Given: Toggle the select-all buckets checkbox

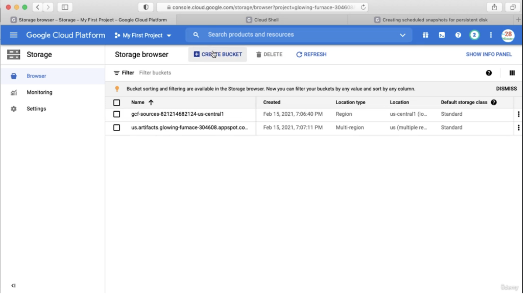Looking at the screenshot, I should coord(117,103).
